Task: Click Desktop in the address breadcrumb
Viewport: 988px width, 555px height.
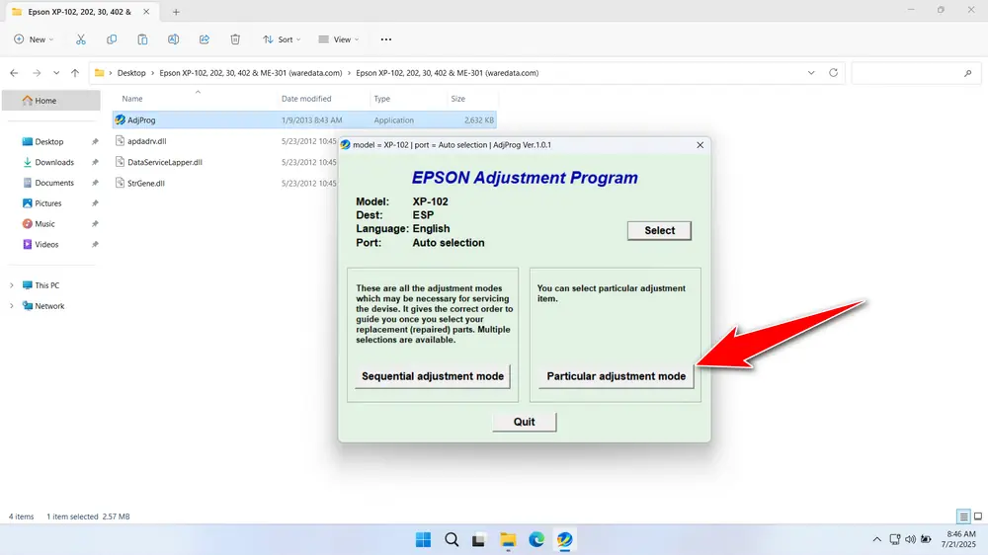Action: 131,73
